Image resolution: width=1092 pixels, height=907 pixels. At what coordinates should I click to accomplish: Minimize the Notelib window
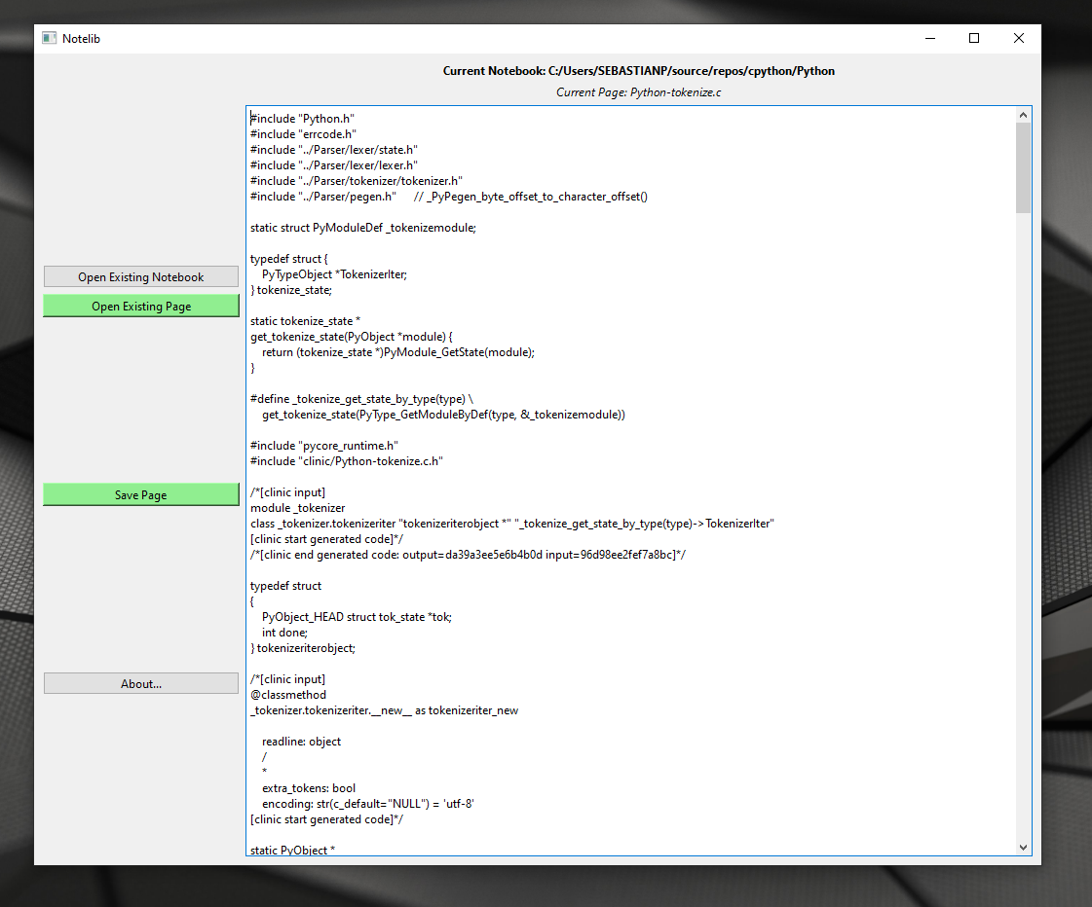(930, 38)
